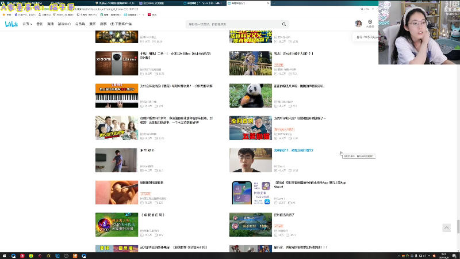Open the 会员购 nav item
The image size is (460, 259).
tap(80, 24)
